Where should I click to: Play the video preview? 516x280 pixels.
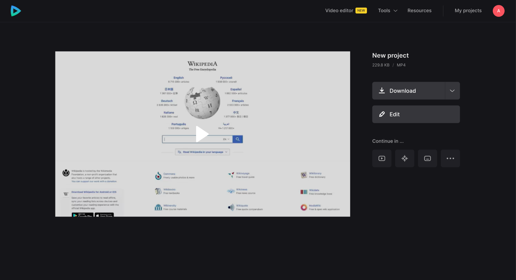point(202,134)
